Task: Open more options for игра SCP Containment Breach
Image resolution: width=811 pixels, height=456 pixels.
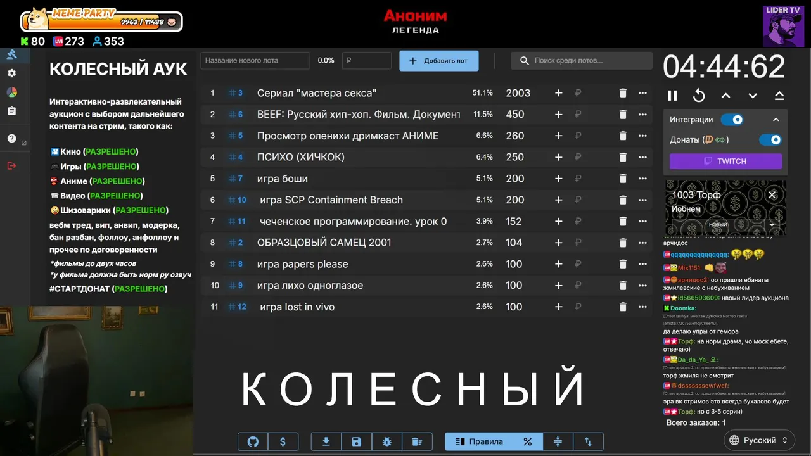Action: pyautogui.click(x=643, y=200)
